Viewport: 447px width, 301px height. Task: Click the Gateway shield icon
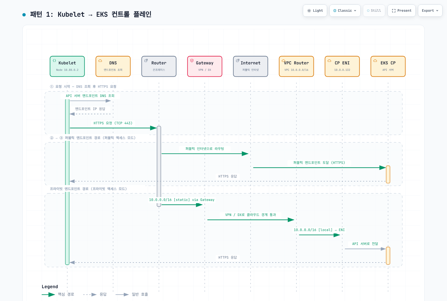(x=192, y=60)
